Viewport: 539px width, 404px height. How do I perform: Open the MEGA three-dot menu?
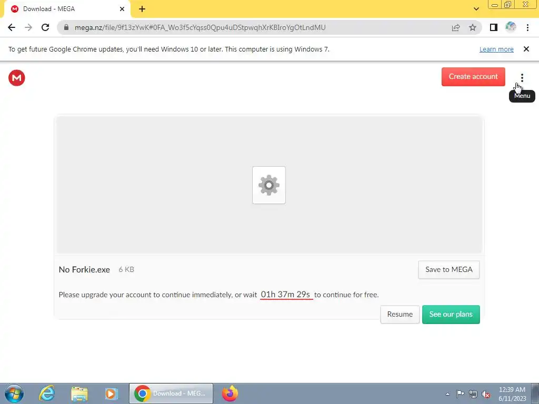[522, 78]
